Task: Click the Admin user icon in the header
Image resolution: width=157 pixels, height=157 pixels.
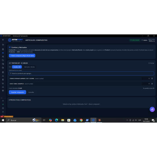Action: (x=142, y=40)
